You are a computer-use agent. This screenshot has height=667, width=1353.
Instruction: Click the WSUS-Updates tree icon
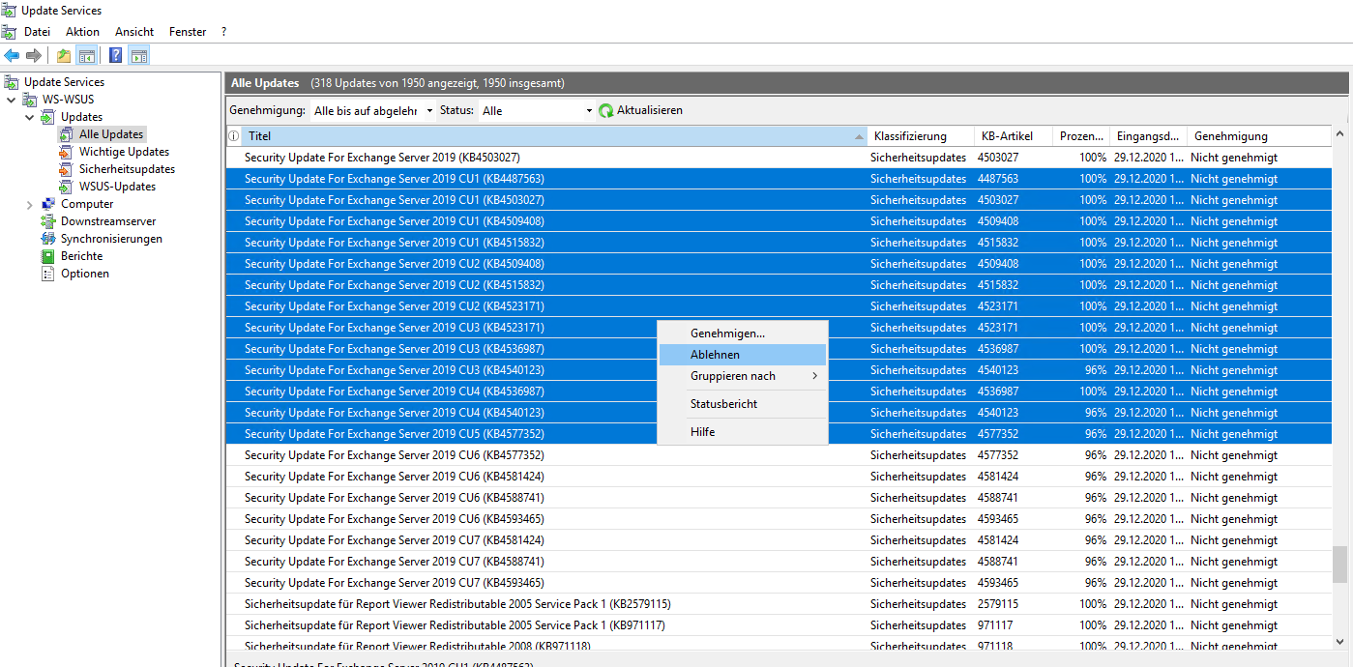(x=67, y=187)
